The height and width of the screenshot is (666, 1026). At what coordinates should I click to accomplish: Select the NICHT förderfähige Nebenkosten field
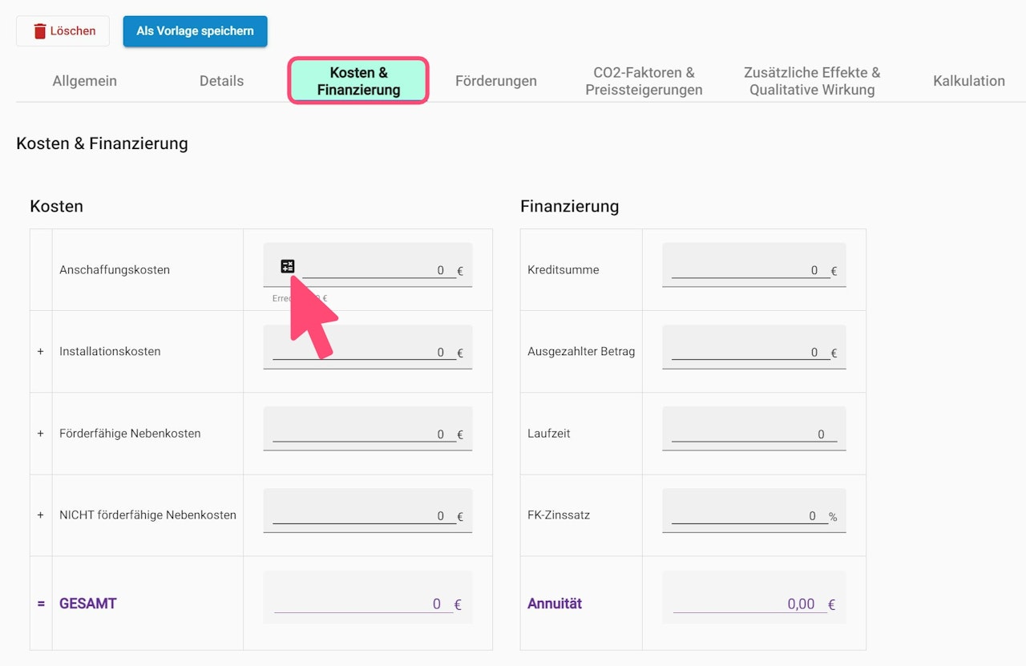click(365, 515)
